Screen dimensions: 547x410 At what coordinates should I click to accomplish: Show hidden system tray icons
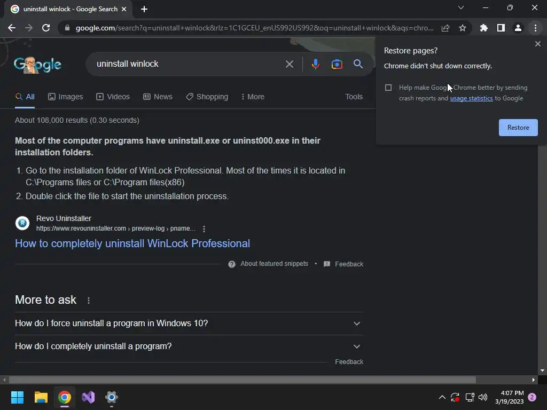(442, 397)
